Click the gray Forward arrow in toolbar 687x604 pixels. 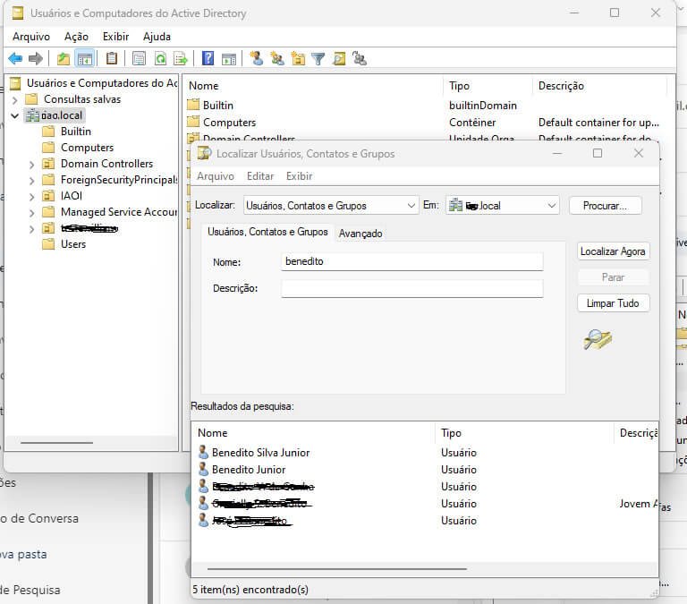36,58
